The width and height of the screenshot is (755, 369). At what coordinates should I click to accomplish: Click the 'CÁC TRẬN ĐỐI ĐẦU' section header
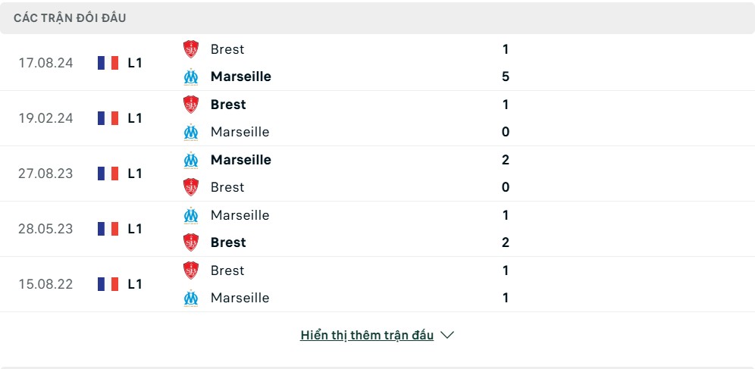70,18
